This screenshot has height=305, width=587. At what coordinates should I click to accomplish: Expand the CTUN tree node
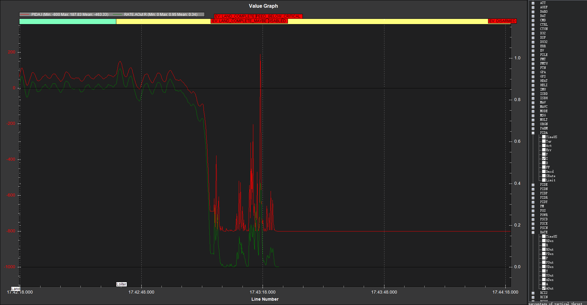(533, 29)
